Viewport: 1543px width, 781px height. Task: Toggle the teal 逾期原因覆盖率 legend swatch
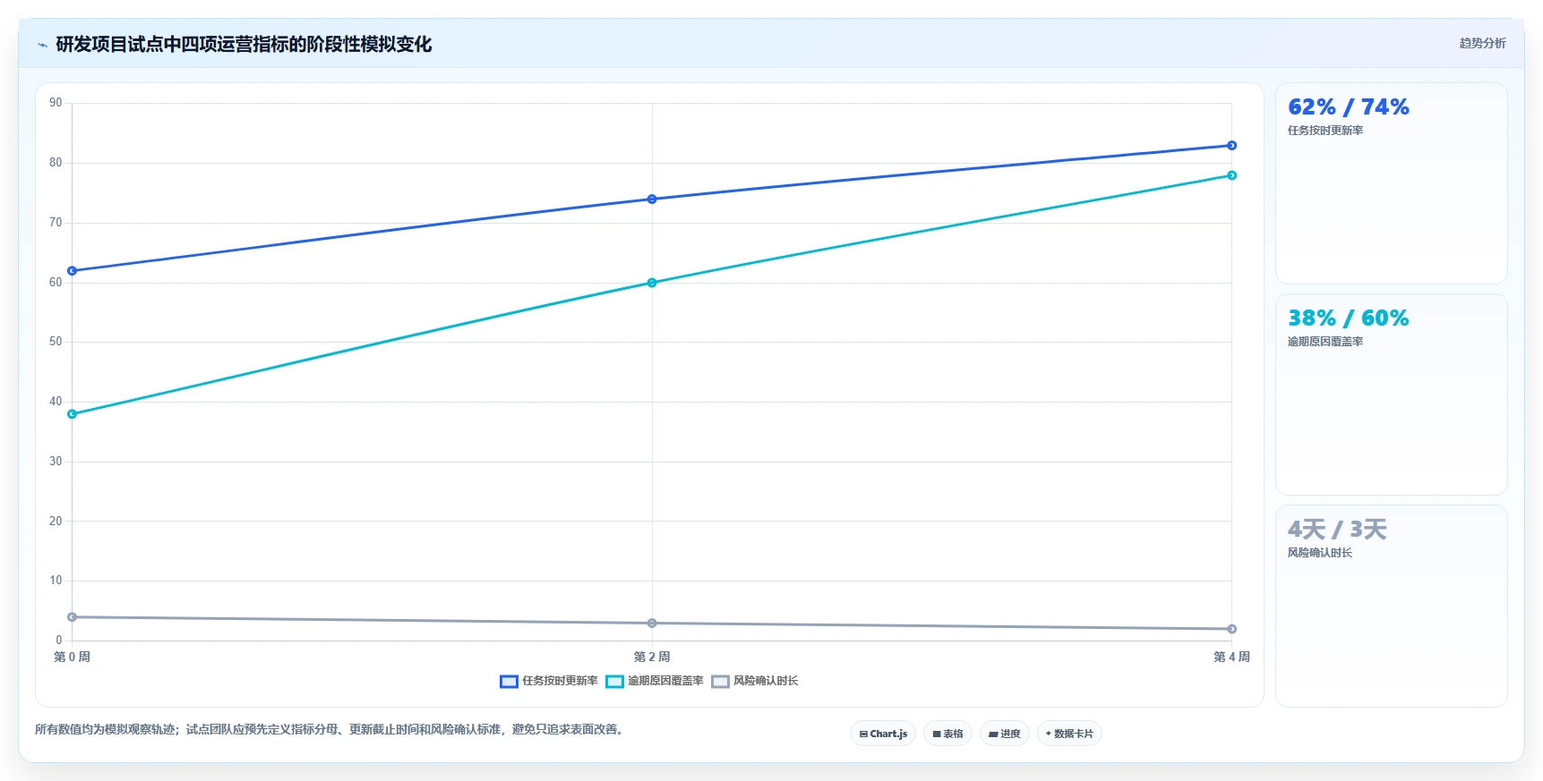(614, 682)
